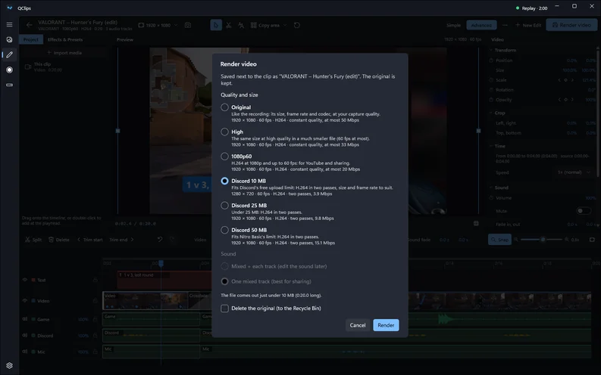Viewport: 601px width, 375px height.
Task: Lock the Text track
Action: point(95,280)
